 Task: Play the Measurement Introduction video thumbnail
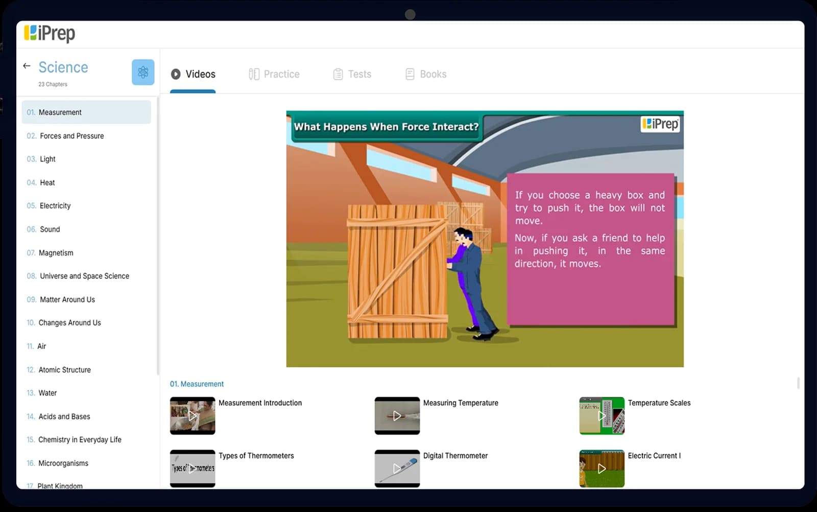(193, 415)
